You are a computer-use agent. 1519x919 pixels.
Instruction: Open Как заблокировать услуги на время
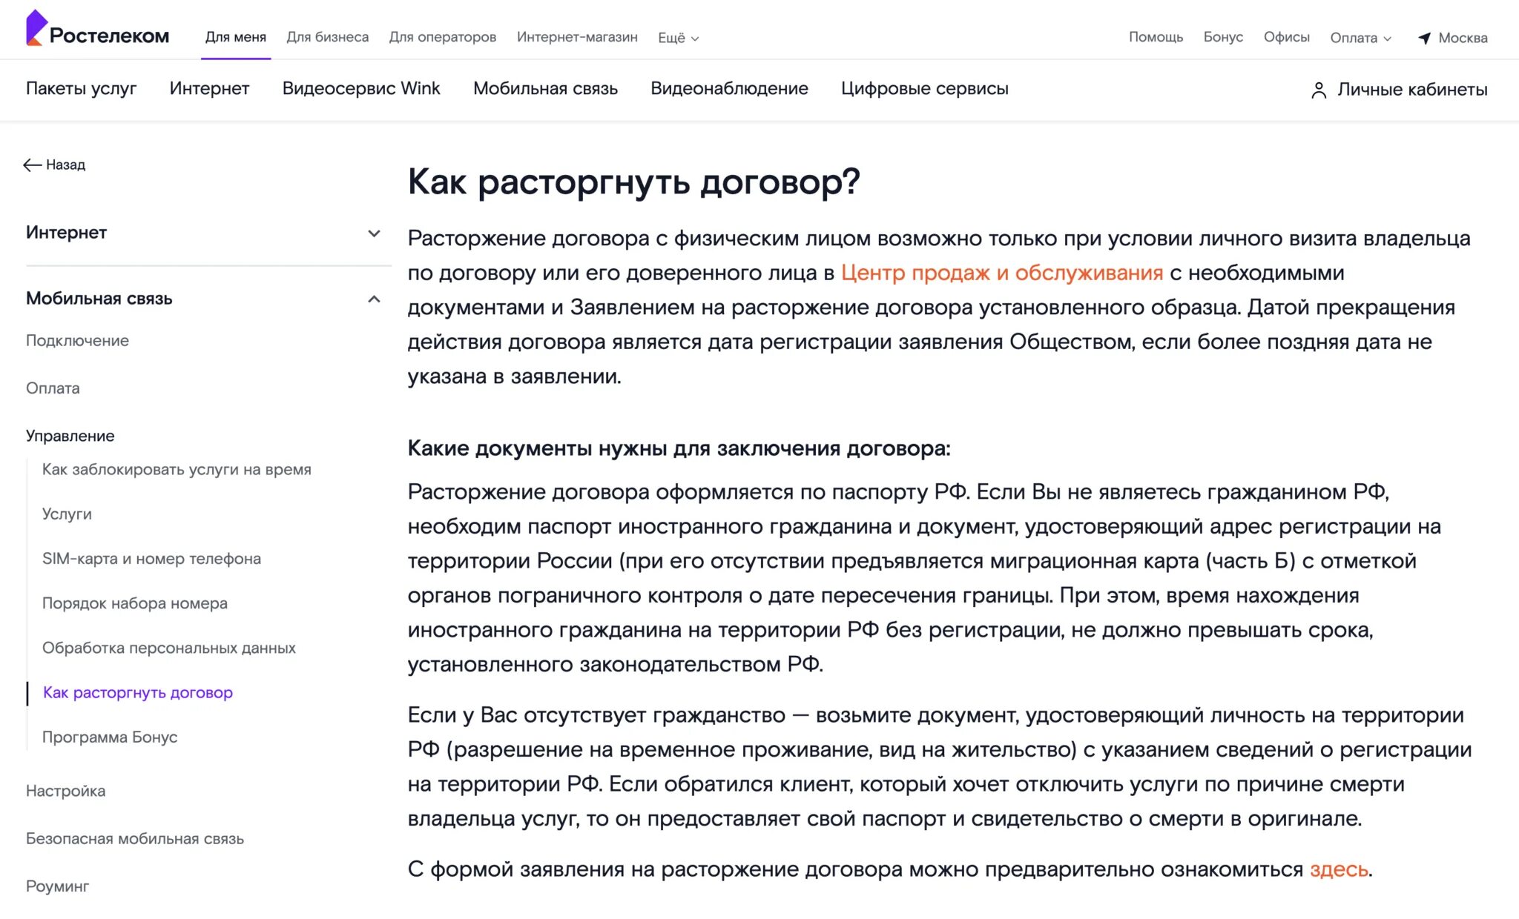(177, 470)
